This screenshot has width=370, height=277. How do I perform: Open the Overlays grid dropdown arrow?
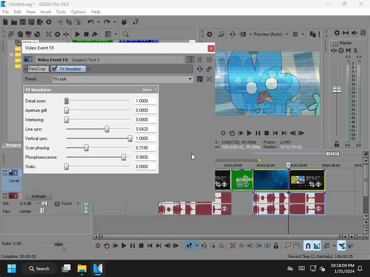point(303,34)
